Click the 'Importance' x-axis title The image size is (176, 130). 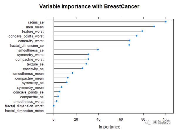pos(109,127)
